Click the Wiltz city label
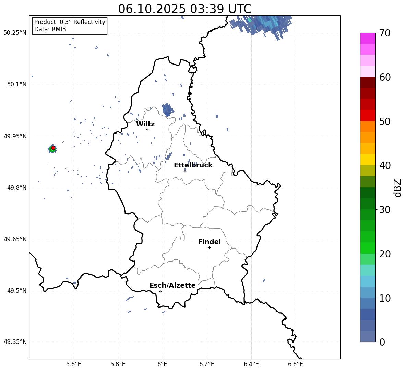This screenshot has width=406, height=371. tap(145, 124)
